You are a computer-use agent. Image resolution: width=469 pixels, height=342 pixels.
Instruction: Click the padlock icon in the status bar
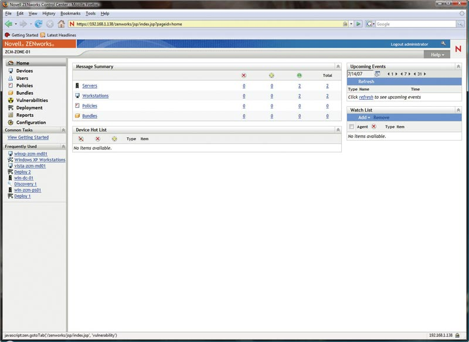pos(458,336)
